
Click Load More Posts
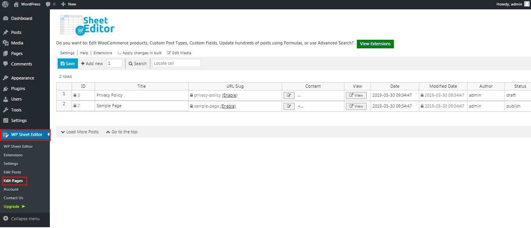coord(80,132)
